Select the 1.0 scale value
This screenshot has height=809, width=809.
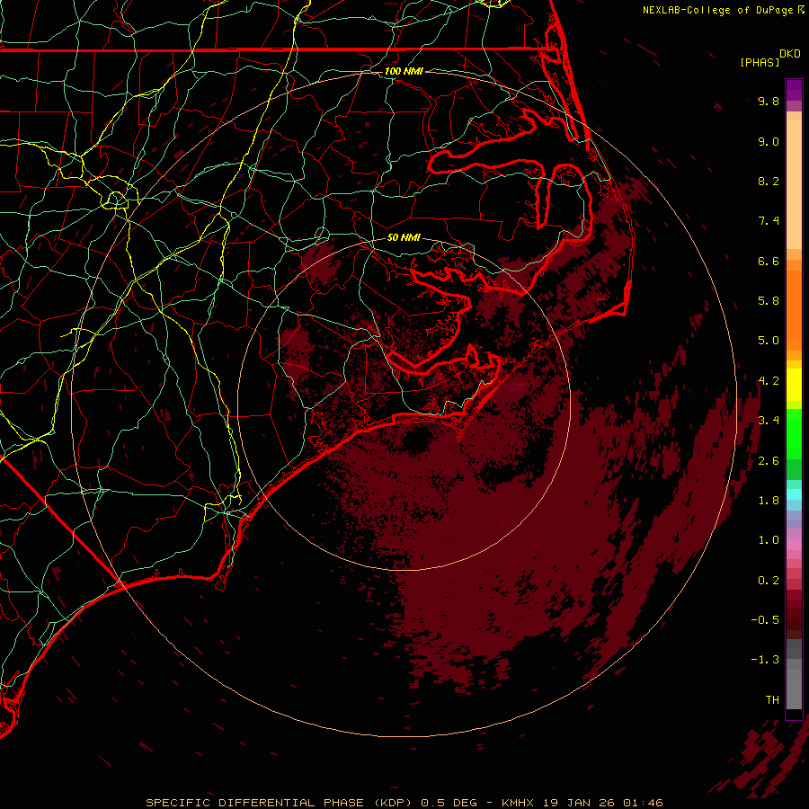(769, 540)
